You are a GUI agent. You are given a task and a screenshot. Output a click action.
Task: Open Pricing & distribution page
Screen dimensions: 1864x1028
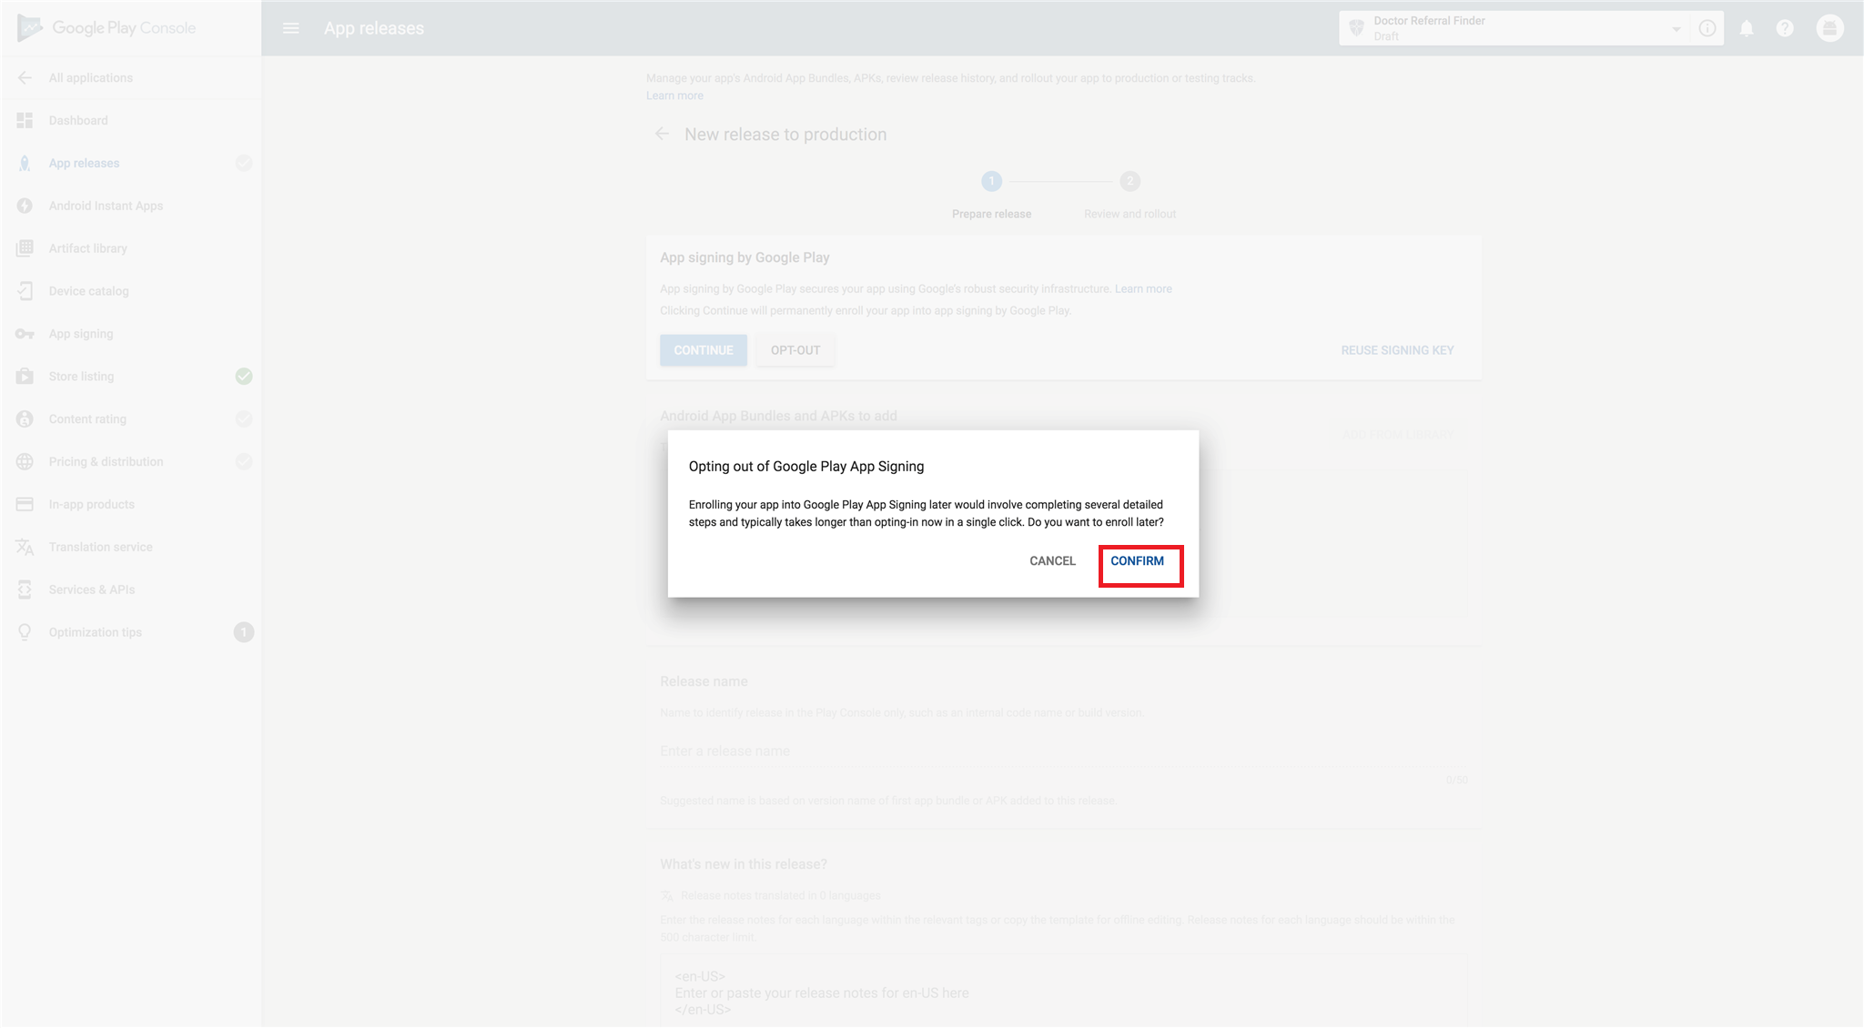(x=106, y=462)
